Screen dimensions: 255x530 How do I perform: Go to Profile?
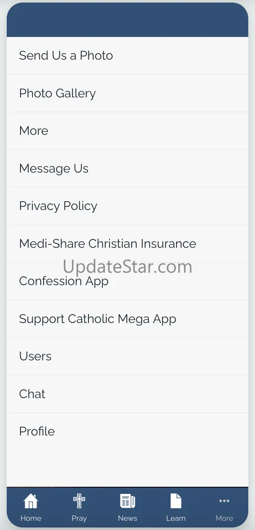click(x=127, y=432)
